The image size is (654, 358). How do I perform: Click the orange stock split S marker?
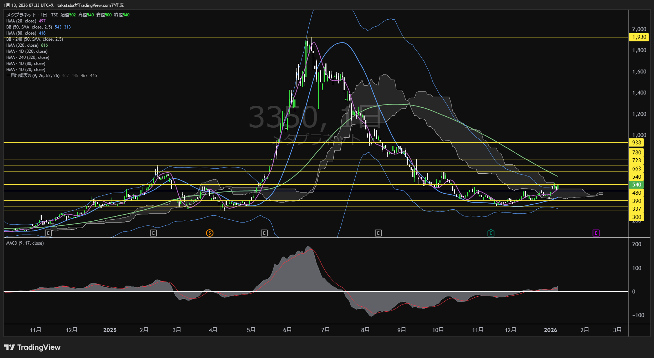click(x=210, y=233)
